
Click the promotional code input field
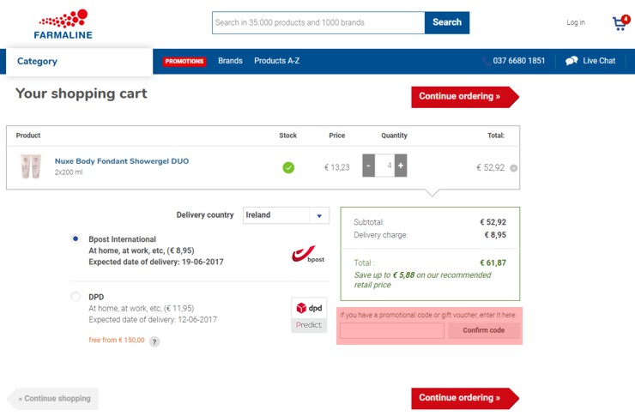click(x=392, y=330)
